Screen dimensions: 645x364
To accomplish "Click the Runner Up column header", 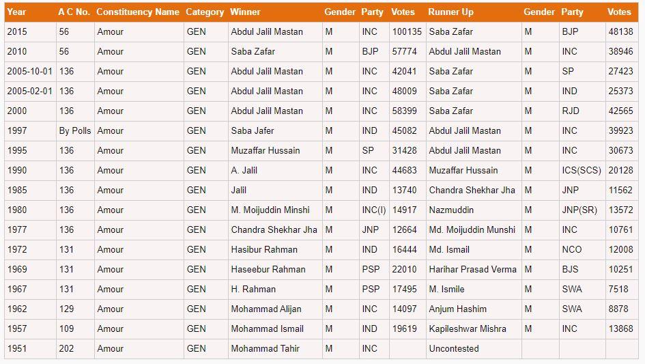I will coord(451,12).
